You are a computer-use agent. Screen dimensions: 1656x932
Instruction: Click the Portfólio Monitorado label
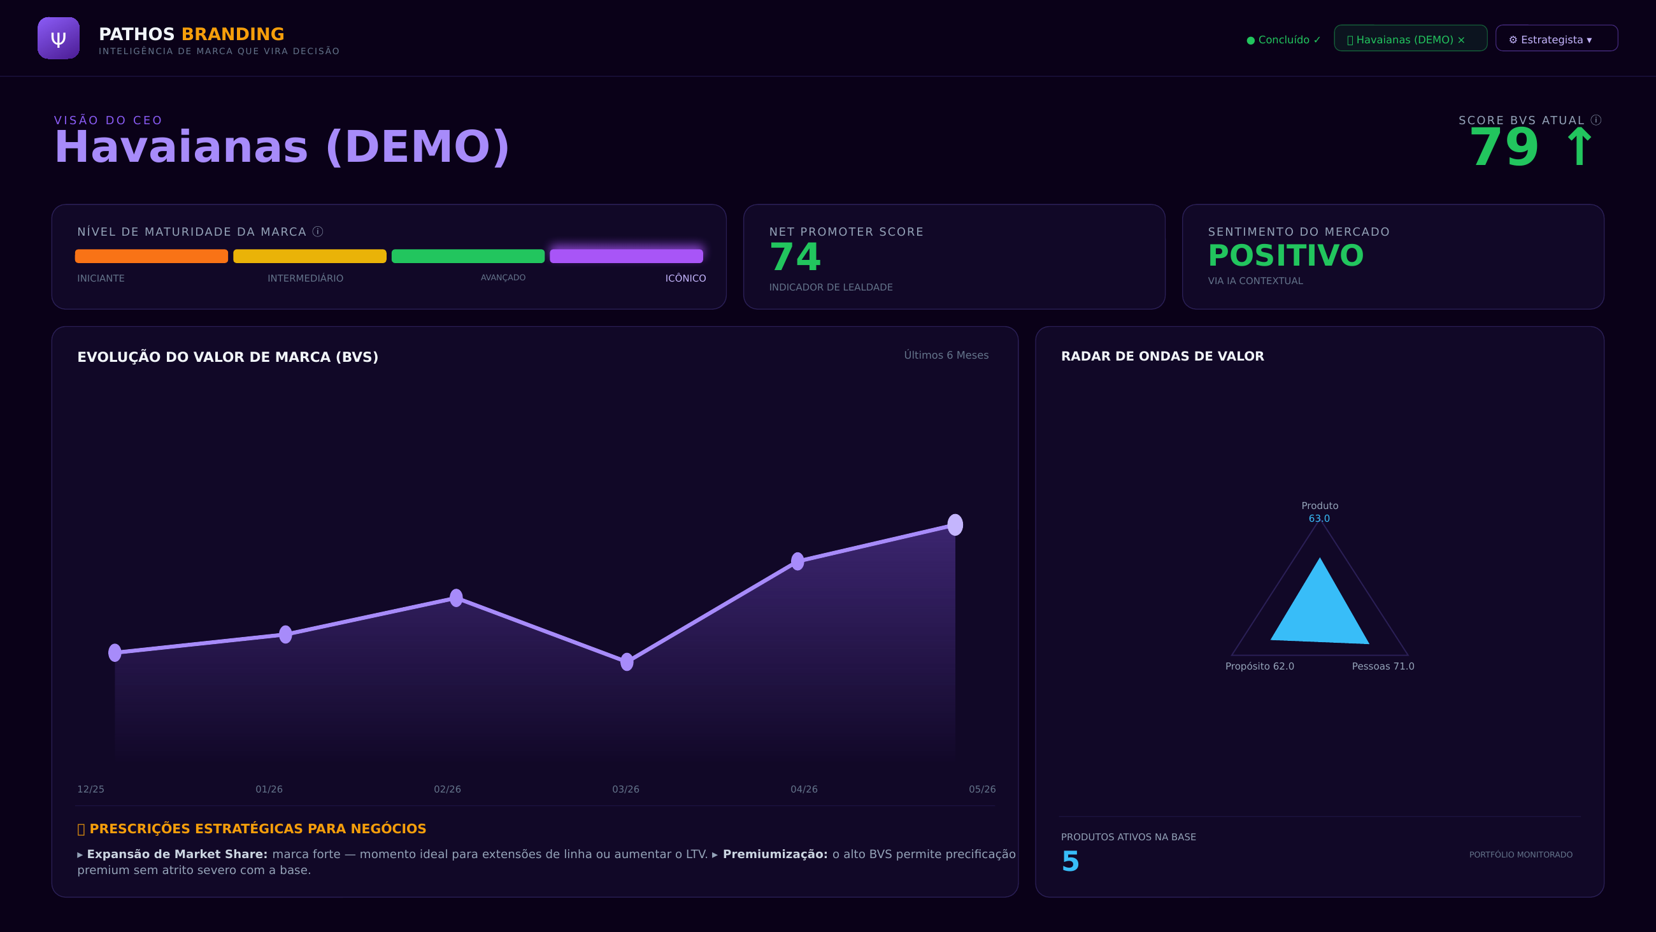(x=1520, y=855)
